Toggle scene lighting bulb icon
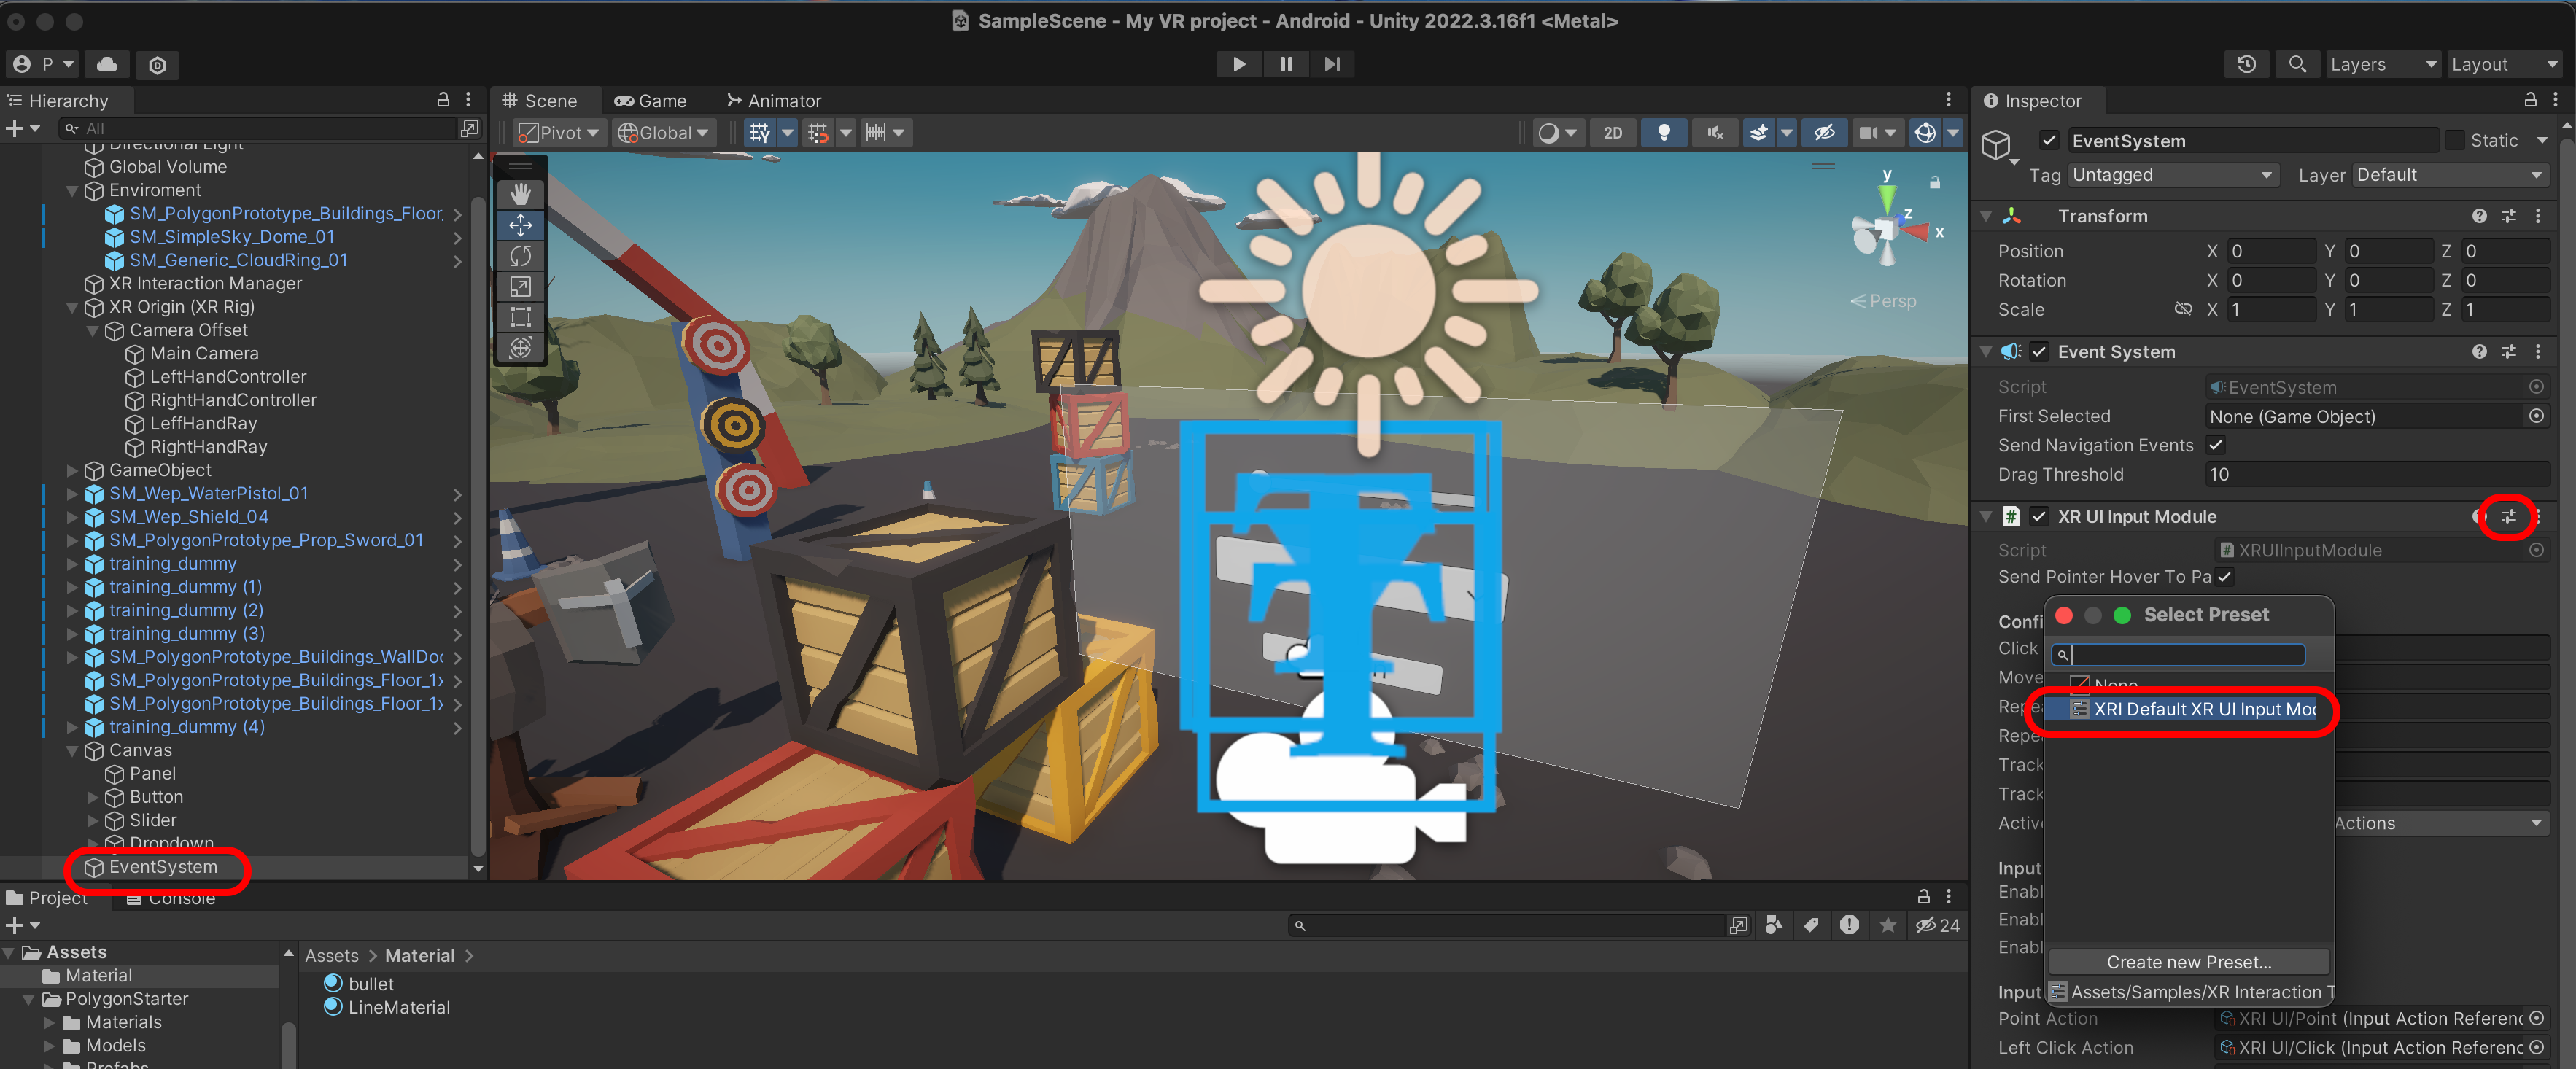The width and height of the screenshot is (2576, 1069). (1663, 133)
